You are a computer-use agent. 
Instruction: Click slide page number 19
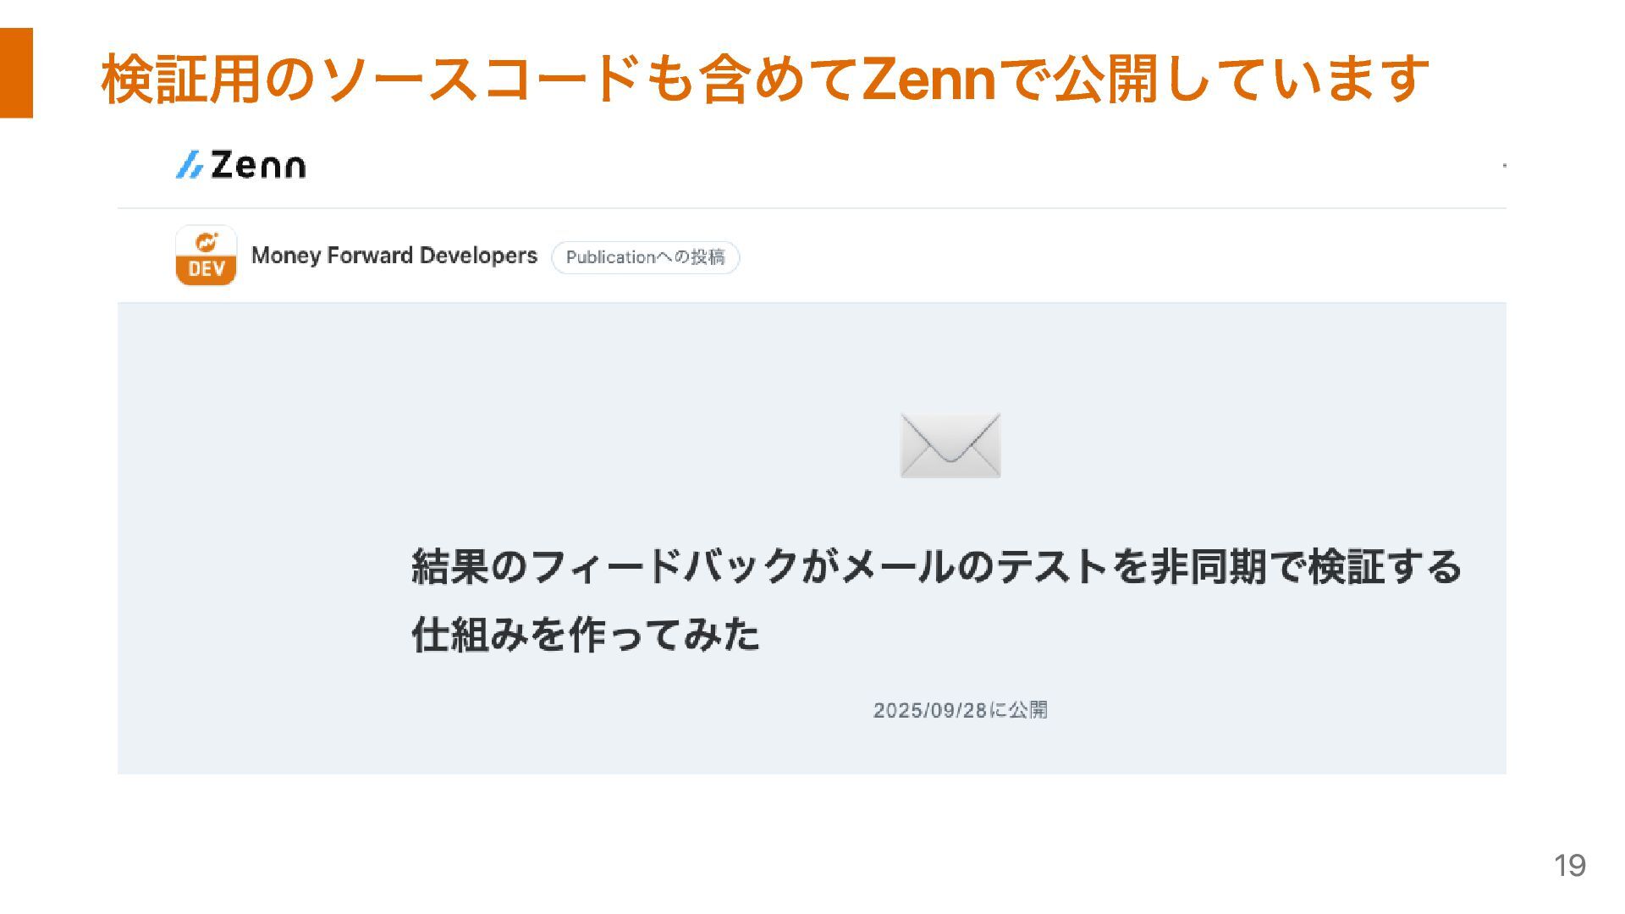click(1569, 865)
